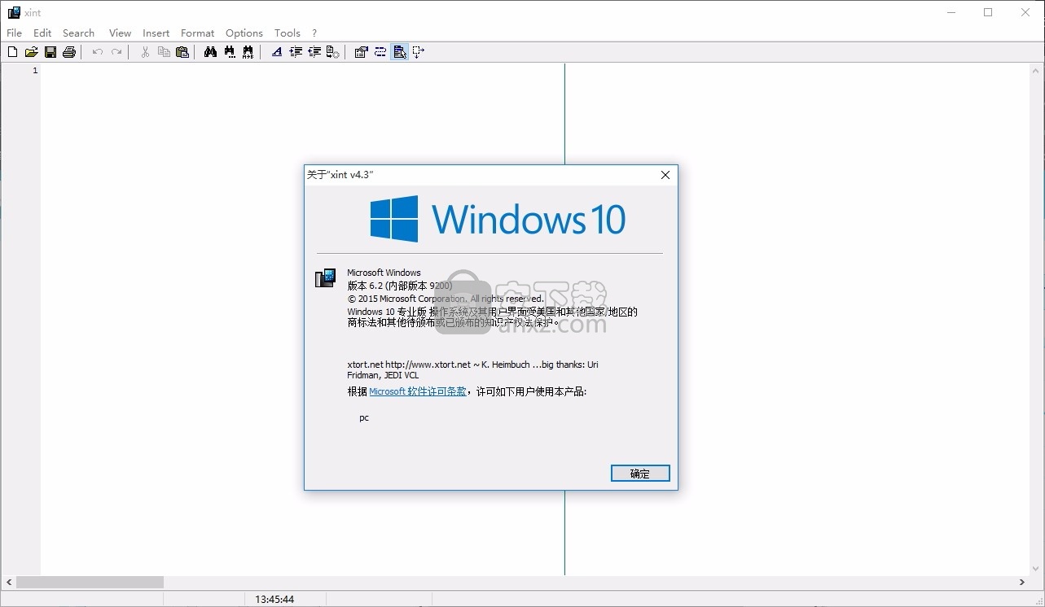Open the Insert menu
Screen dimensions: 1045x607
156,33
